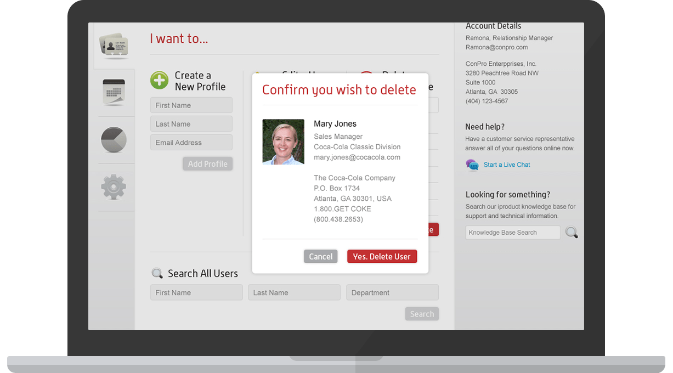
Task: Click the I want to... heading
Action: coord(179,38)
